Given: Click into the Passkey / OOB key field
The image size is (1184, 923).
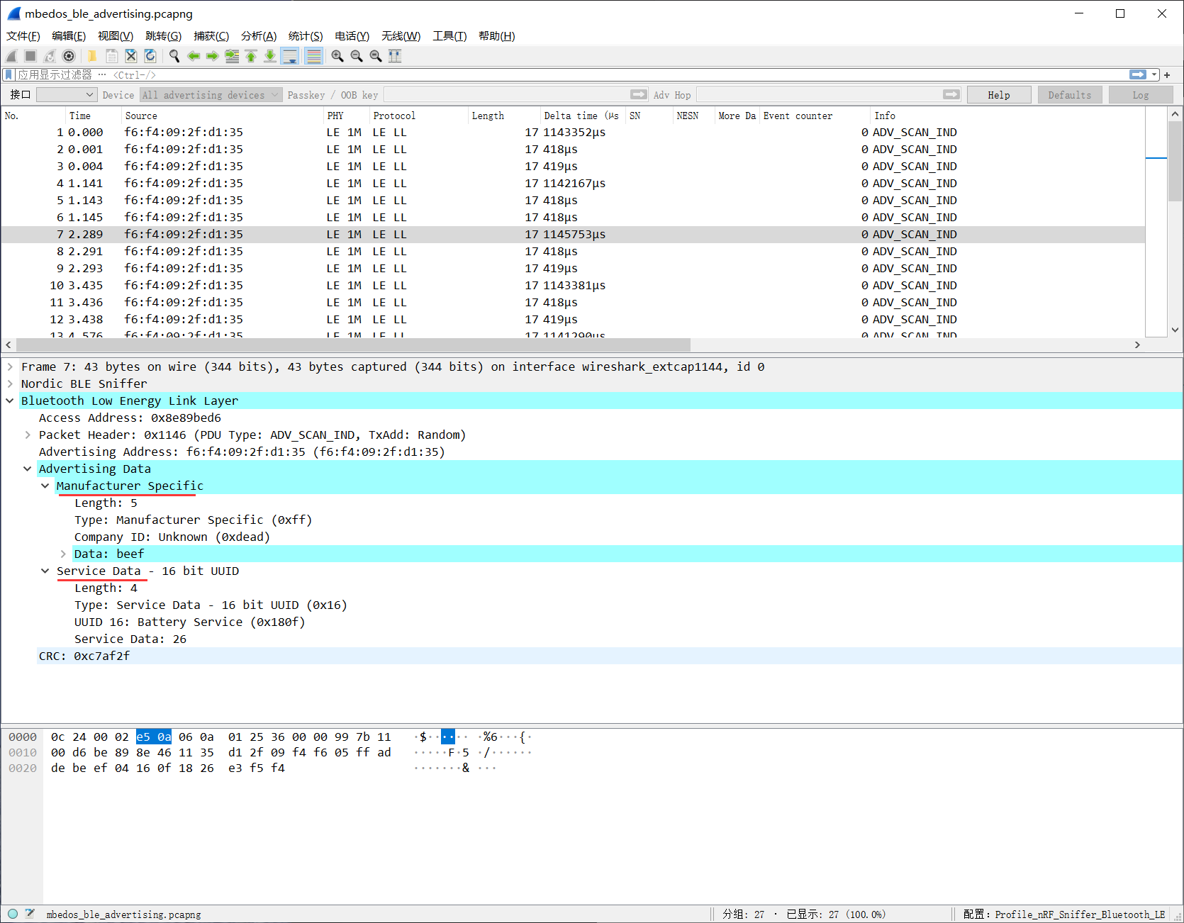Looking at the screenshot, I should coord(506,95).
